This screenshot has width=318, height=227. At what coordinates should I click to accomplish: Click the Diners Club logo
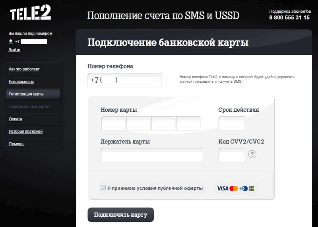[x=243, y=188]
